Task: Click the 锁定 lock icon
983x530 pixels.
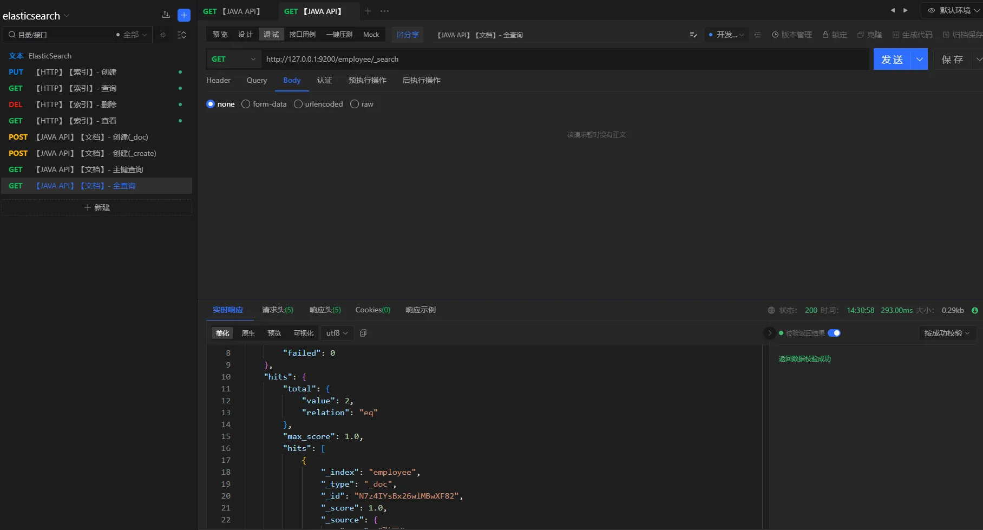Action: click(825, 35)
